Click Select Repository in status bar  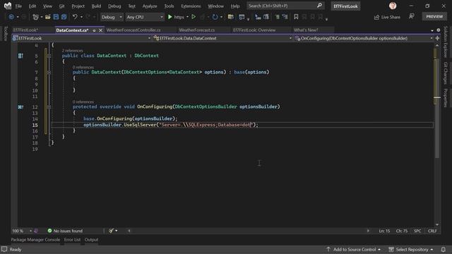[x=411, y=249]
